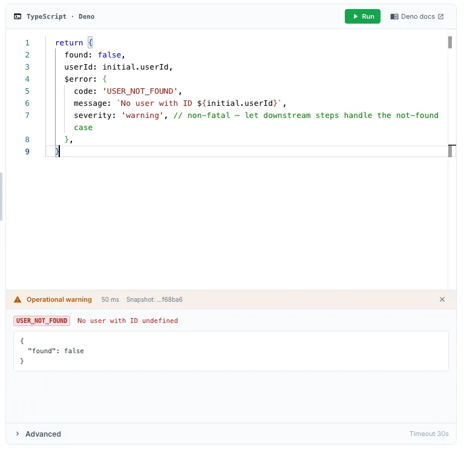
Task: Expand the Advanced section chevron
Action: click(18, 434)
